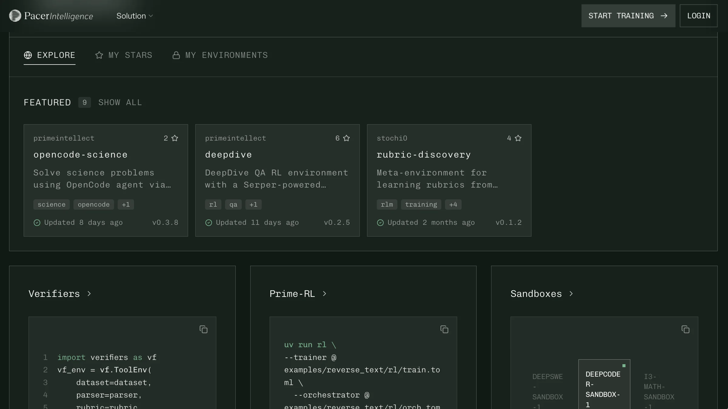Open the deepdive card title
Image resolution: width=728 pixels, height=409 pixels.
228,155
